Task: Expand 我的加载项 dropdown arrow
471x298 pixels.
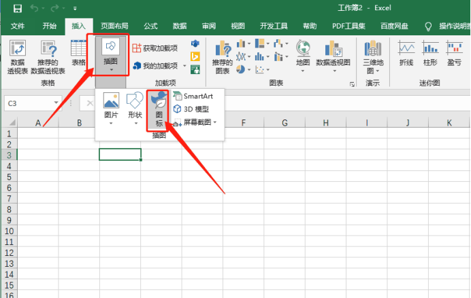Action: click(184, 66)
